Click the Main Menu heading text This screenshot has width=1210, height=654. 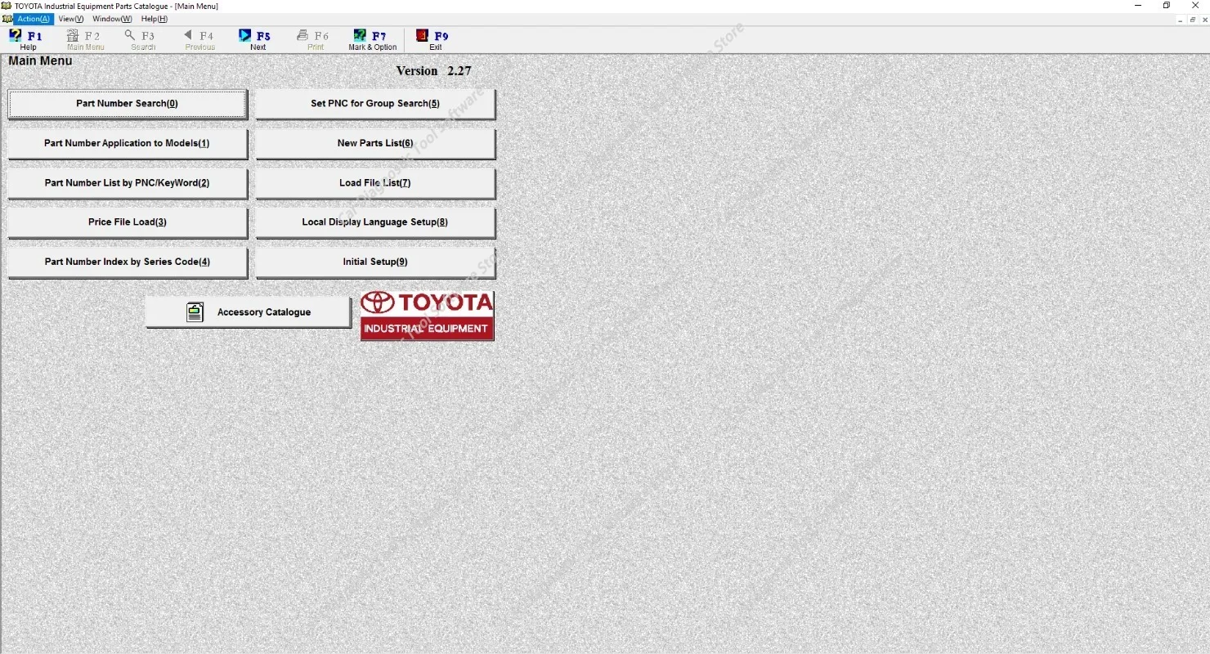pyautogui.click(x=40, y=61)
